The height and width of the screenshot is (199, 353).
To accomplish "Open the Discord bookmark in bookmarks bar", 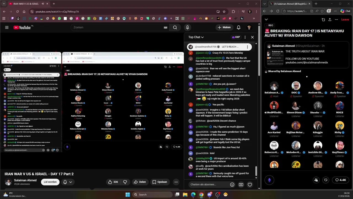I will [x=165, y=19].
